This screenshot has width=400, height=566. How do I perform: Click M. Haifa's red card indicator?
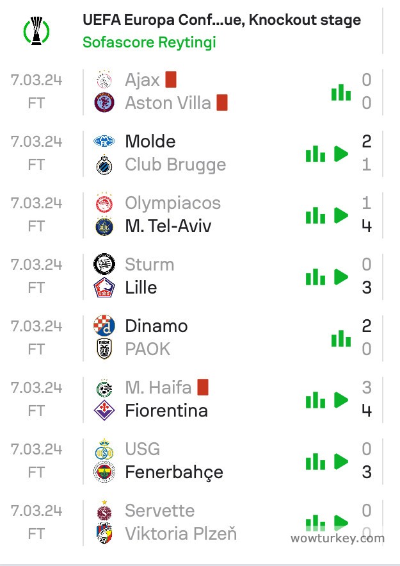tap(203, 387)
